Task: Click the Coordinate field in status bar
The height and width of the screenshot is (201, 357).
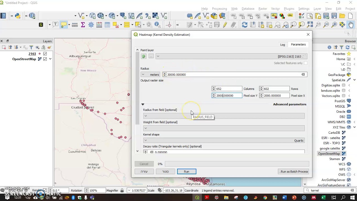Action: pos(173,190)
